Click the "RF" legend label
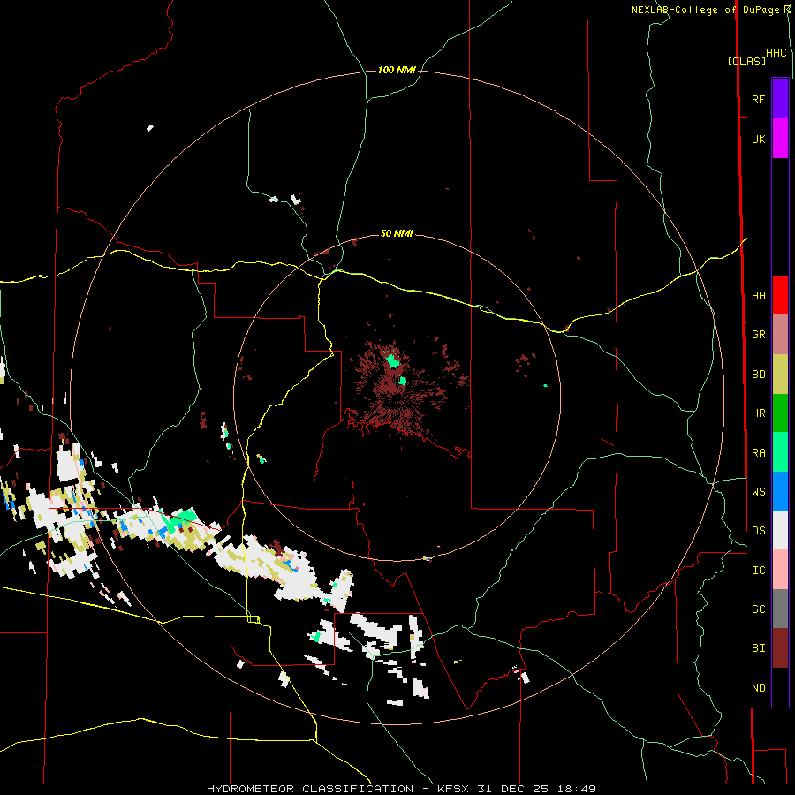This screenshot has height=795, width=795. [758, 99]
